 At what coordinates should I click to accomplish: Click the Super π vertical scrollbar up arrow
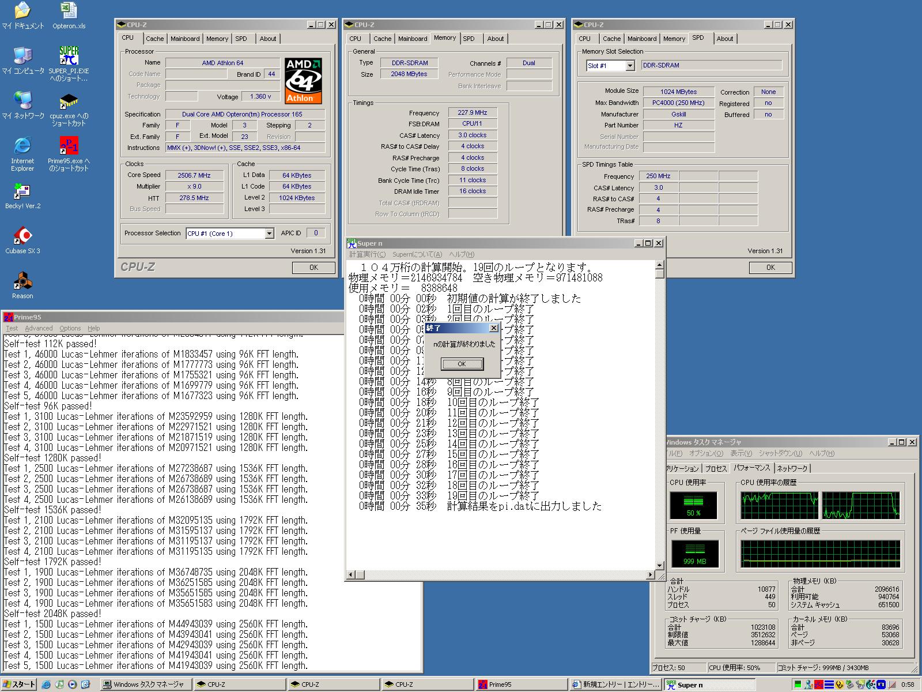[x=659, y=265]
